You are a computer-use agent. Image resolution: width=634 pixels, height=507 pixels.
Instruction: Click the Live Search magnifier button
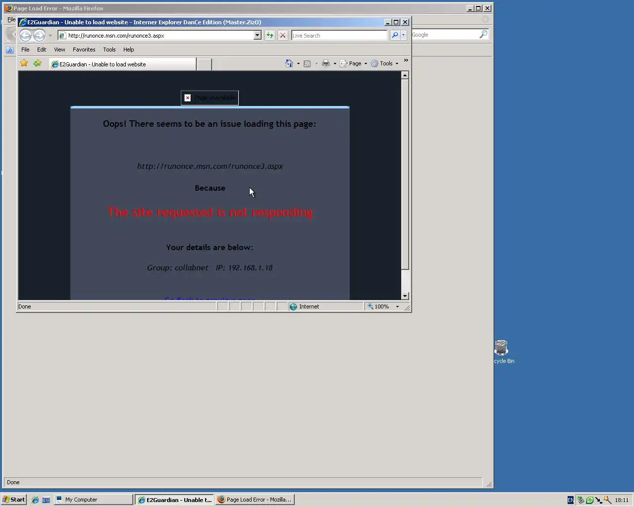(395, 35)
